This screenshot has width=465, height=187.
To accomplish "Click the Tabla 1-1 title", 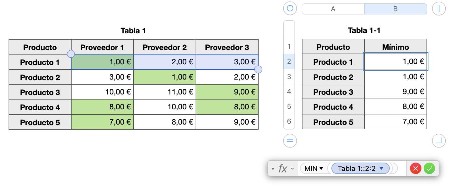I will 364,30.
